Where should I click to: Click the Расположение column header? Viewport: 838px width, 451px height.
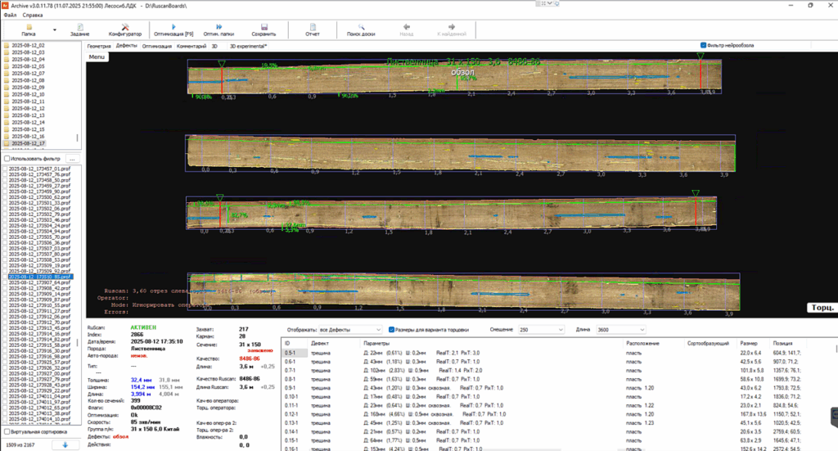pyautogui.click(x=642, y=343)
